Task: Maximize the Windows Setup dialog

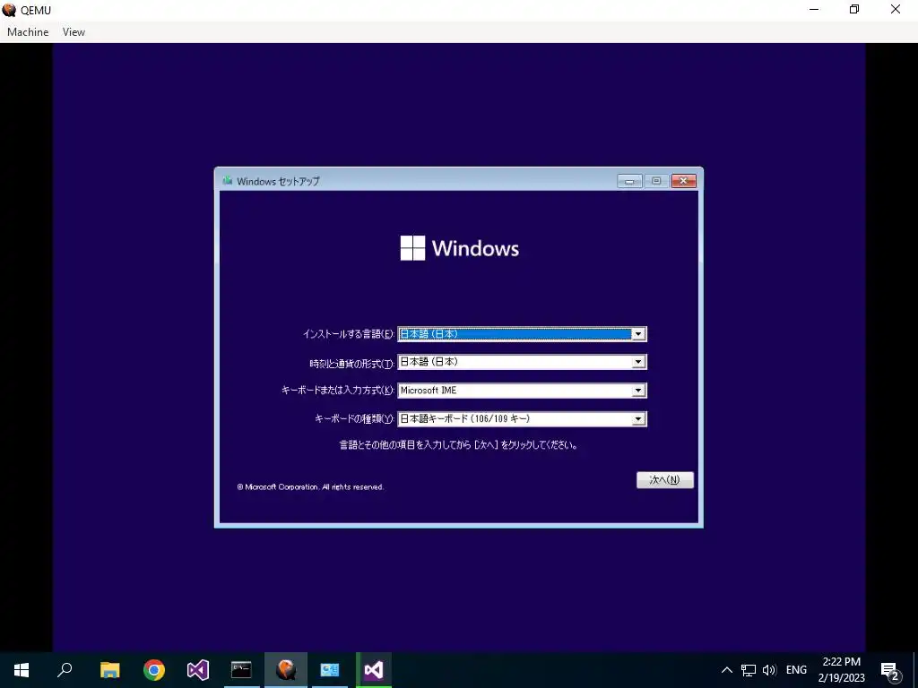Action: click(x=656, y=181)
